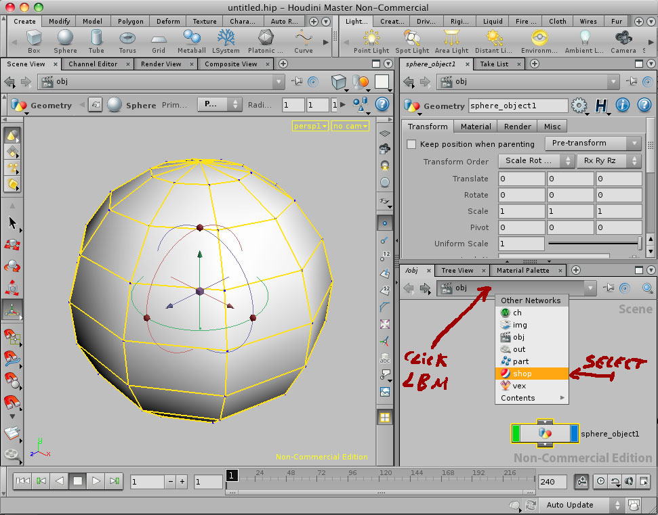Select the LSystem shelf tool

point(226,41)
